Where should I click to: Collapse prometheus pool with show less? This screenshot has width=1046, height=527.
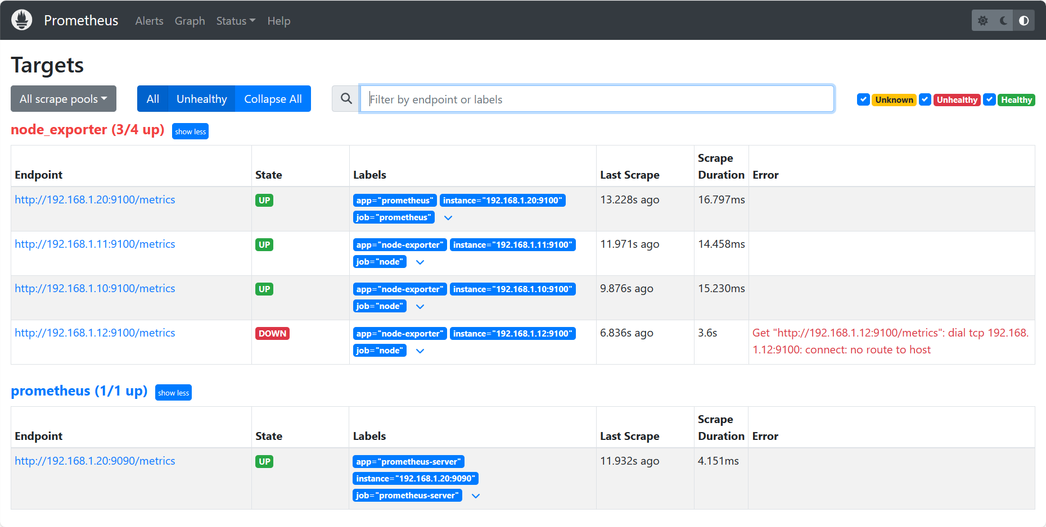click(x=173, y=393)
